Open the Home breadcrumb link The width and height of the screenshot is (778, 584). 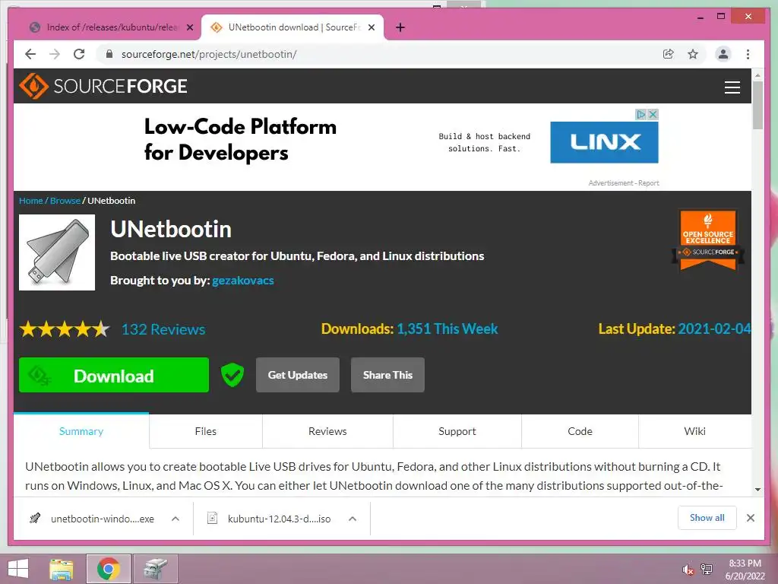click(x=30, y=201)
